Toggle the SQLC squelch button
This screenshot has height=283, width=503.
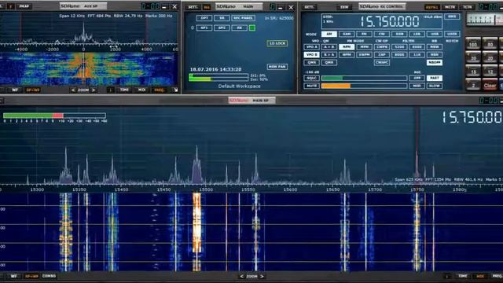[x=311, y=78]
